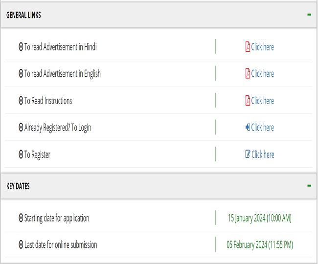Click the GENERAL LINKS header title
318x264 pixels.
click(23, 15)
